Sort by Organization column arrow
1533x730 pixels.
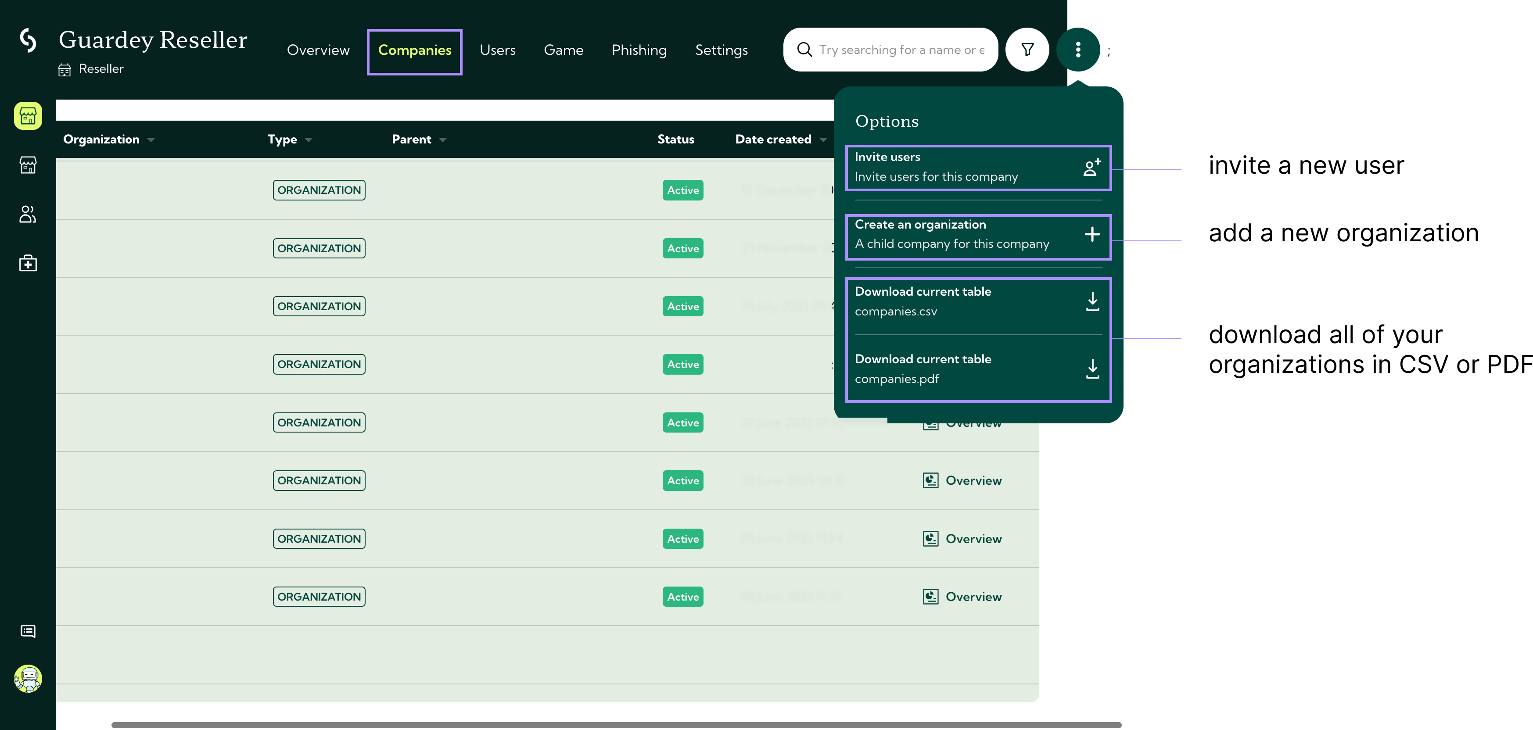tap(151, 140)
